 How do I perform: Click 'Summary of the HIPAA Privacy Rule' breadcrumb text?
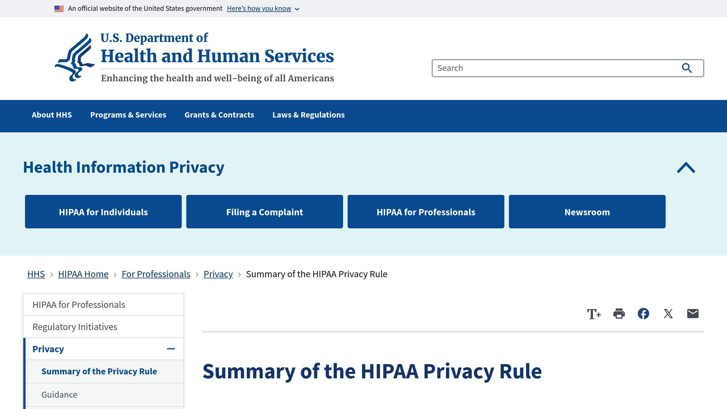pyautogui.click(x=317, y=274)
